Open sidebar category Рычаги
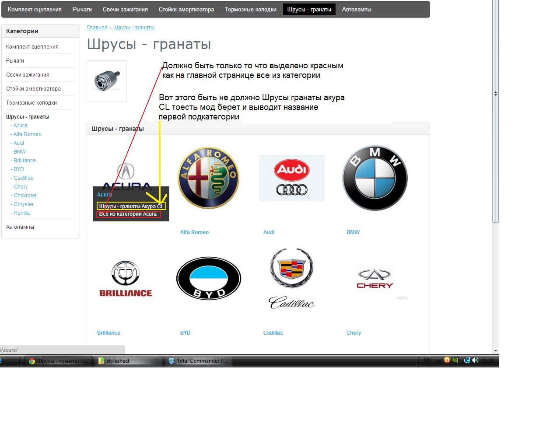 [15, 61]
